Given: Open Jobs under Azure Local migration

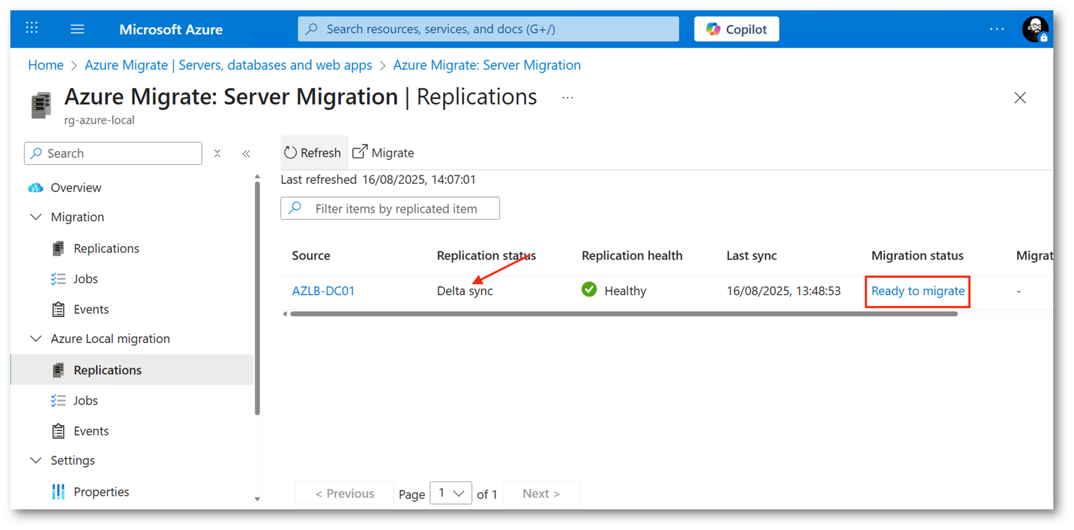Looking at the screenshot, I should click(85, 401).
